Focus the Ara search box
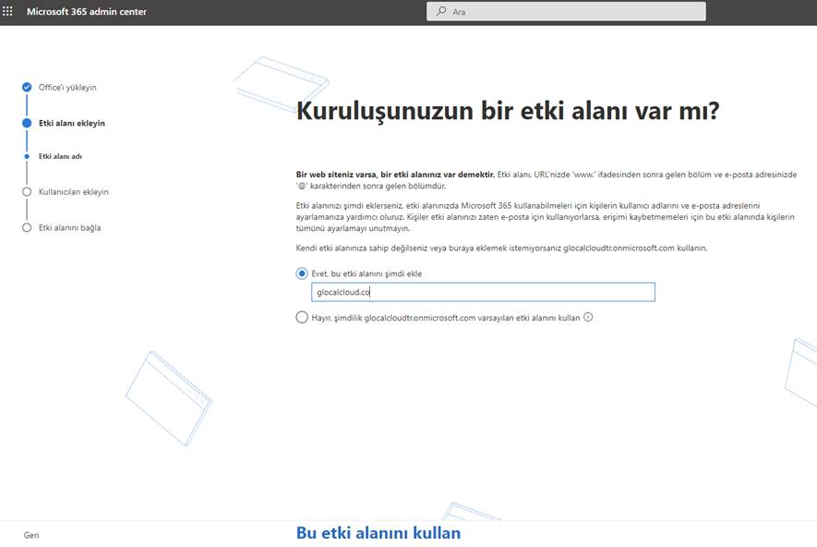Viewport: 817px width, 547px height. pos(572,12)
